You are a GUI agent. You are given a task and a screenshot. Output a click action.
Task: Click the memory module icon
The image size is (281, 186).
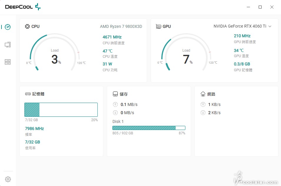pos(28,94)
